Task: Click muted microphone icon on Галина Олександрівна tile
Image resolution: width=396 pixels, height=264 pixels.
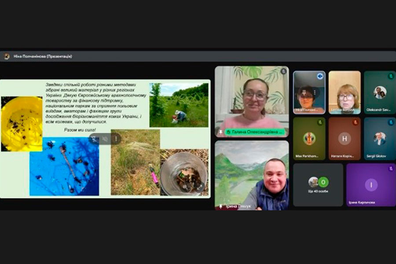Action: click(x=284, y=71)
